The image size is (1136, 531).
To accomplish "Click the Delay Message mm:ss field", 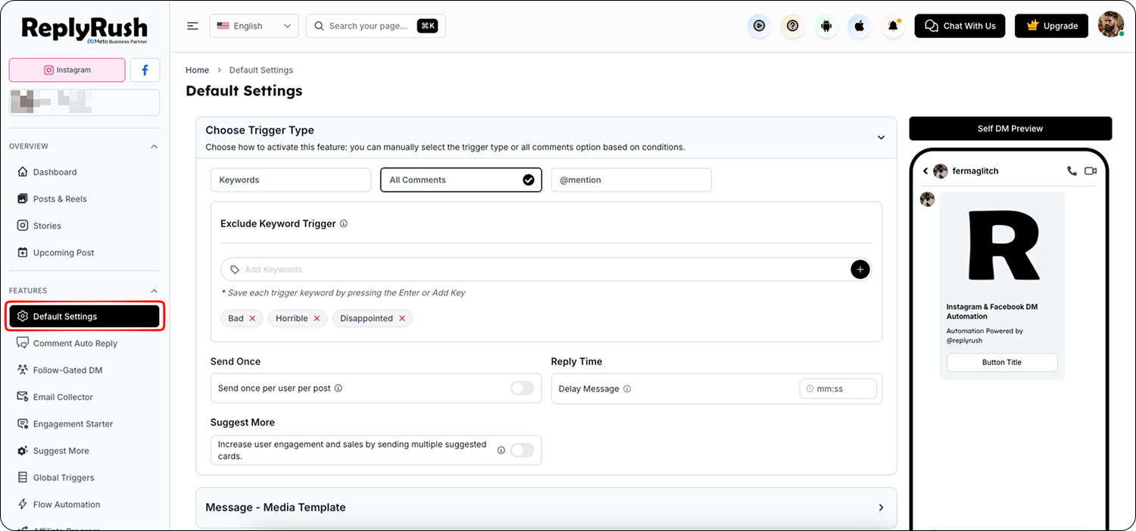I will tap(838, 389).
